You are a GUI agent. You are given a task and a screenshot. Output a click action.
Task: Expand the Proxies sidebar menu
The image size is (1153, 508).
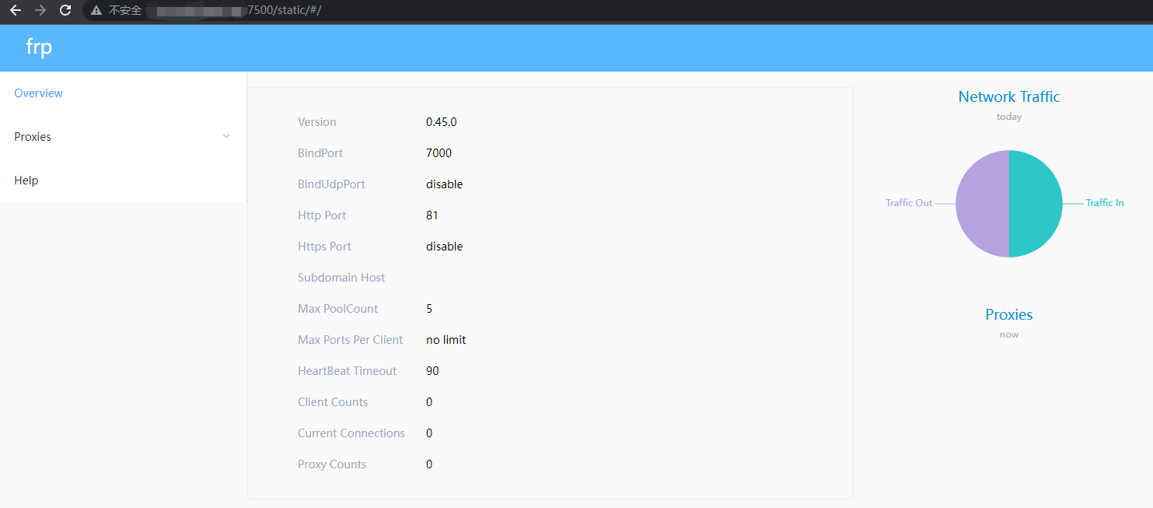click(123, 137)
